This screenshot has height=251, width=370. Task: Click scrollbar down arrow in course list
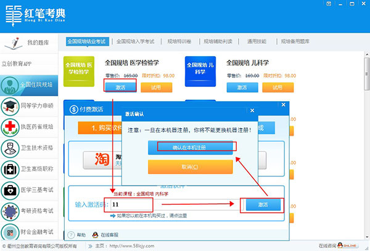point(367,237)
